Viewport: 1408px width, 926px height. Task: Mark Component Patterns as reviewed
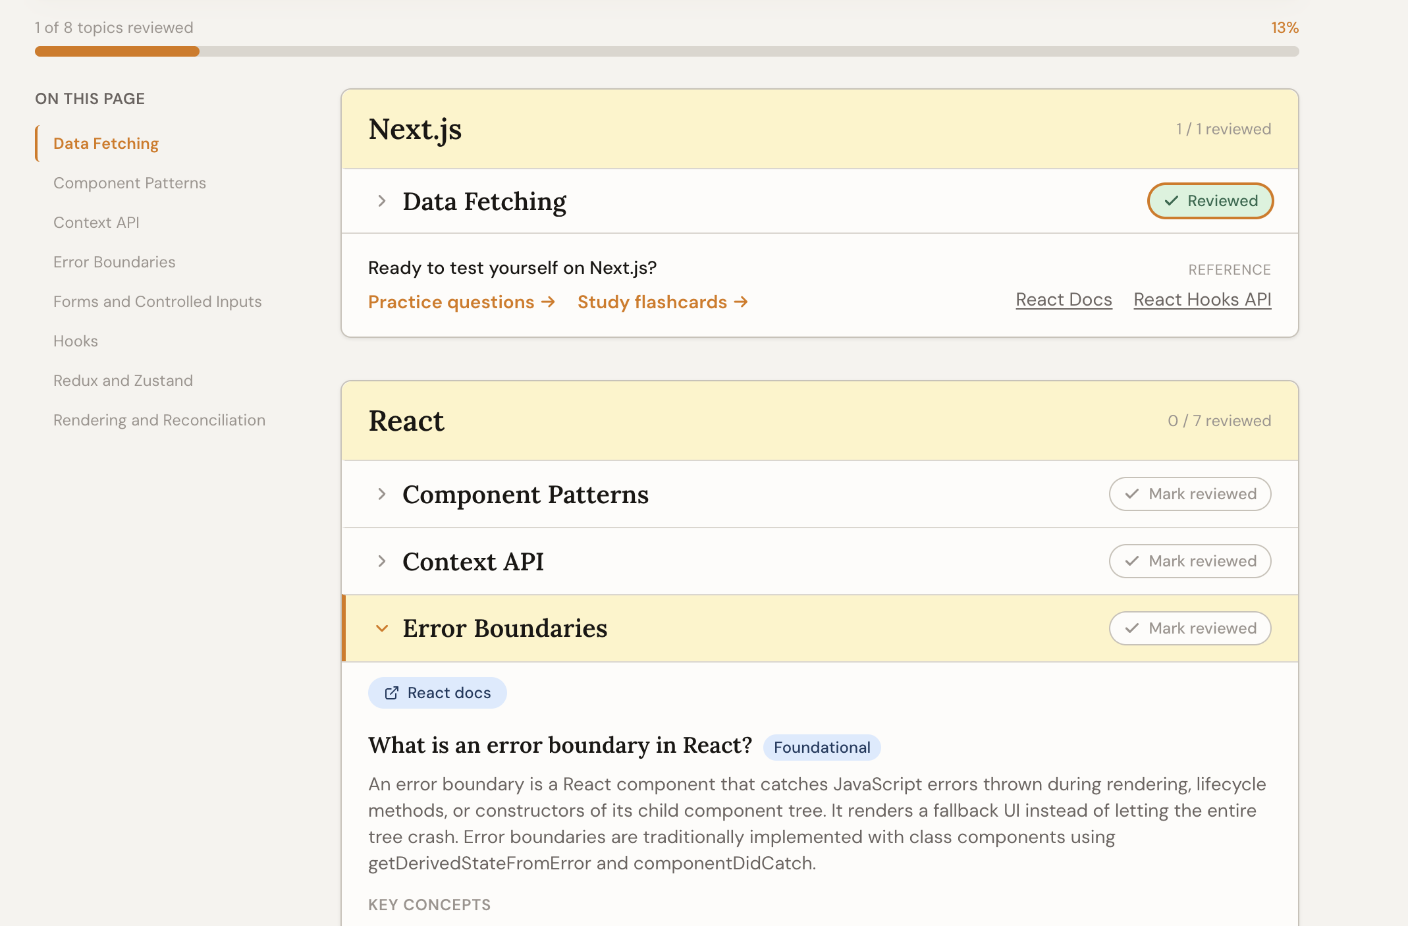point(1190,494)
